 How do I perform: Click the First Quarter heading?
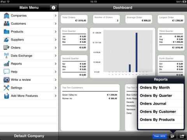(69, 31)
